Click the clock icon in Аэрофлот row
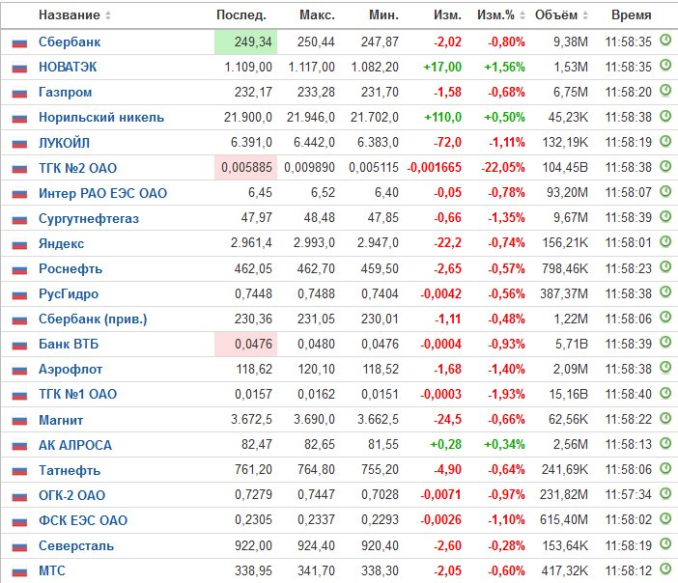 pyautogui.click(x=665, y=368)
